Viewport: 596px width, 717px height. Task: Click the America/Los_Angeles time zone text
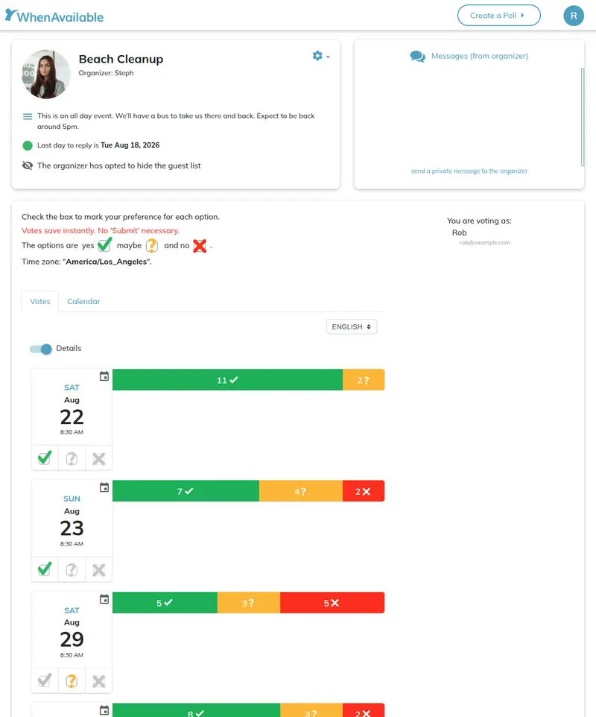(107, 262)
